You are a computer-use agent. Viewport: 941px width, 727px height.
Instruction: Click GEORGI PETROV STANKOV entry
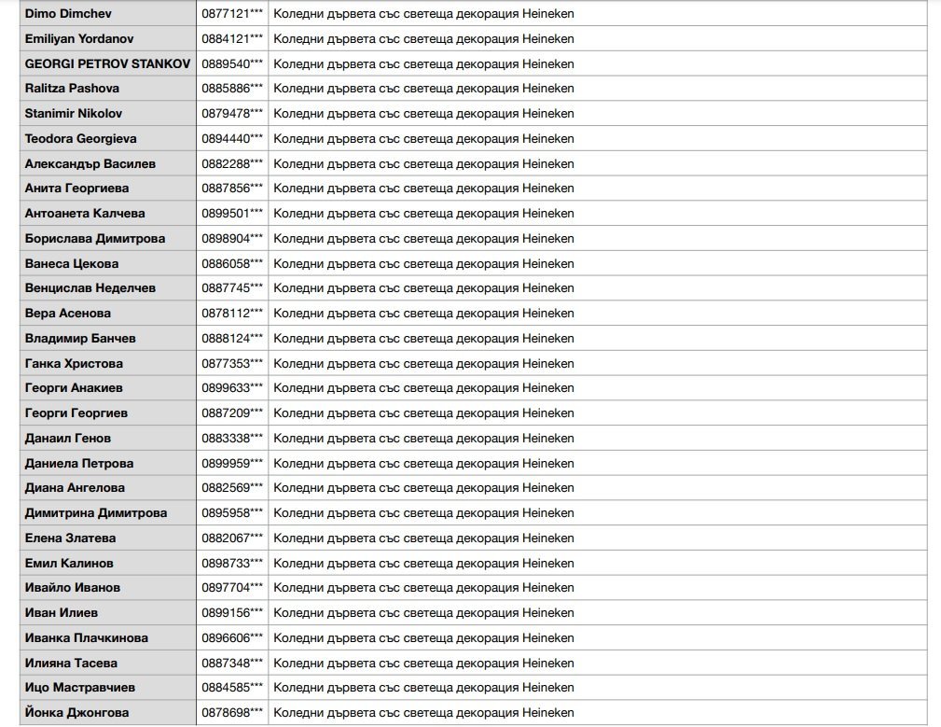pyautogui.click(x=108, y=64)
